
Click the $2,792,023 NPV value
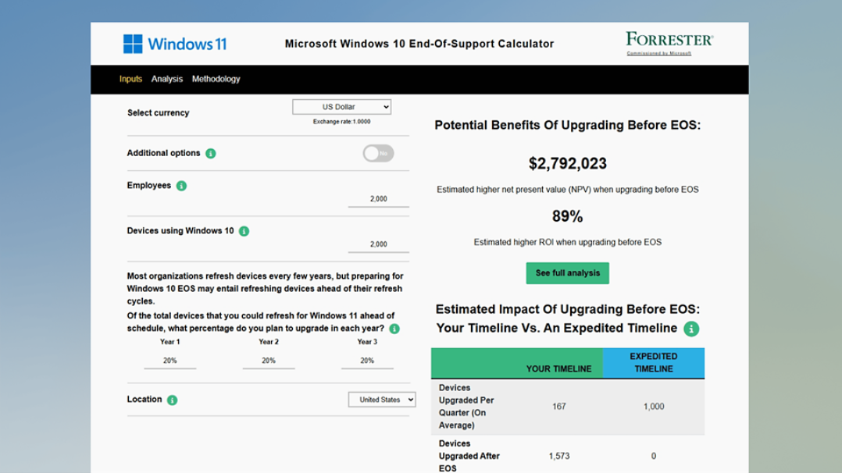pyautogui.click(x=568, y=163)
